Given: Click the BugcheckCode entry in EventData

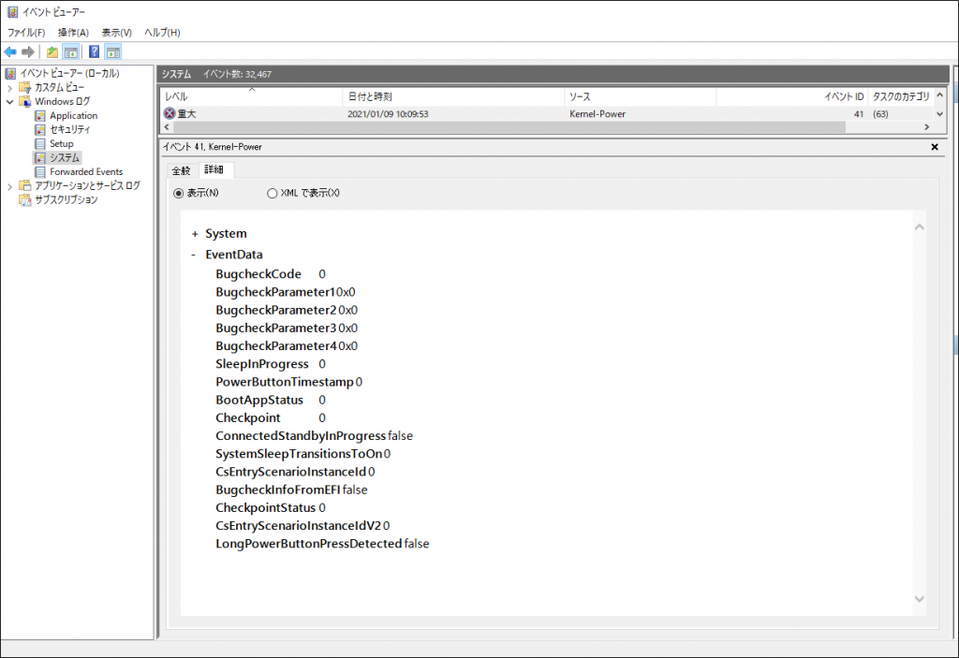Looking at the screenshot, I should pos(271,274).
